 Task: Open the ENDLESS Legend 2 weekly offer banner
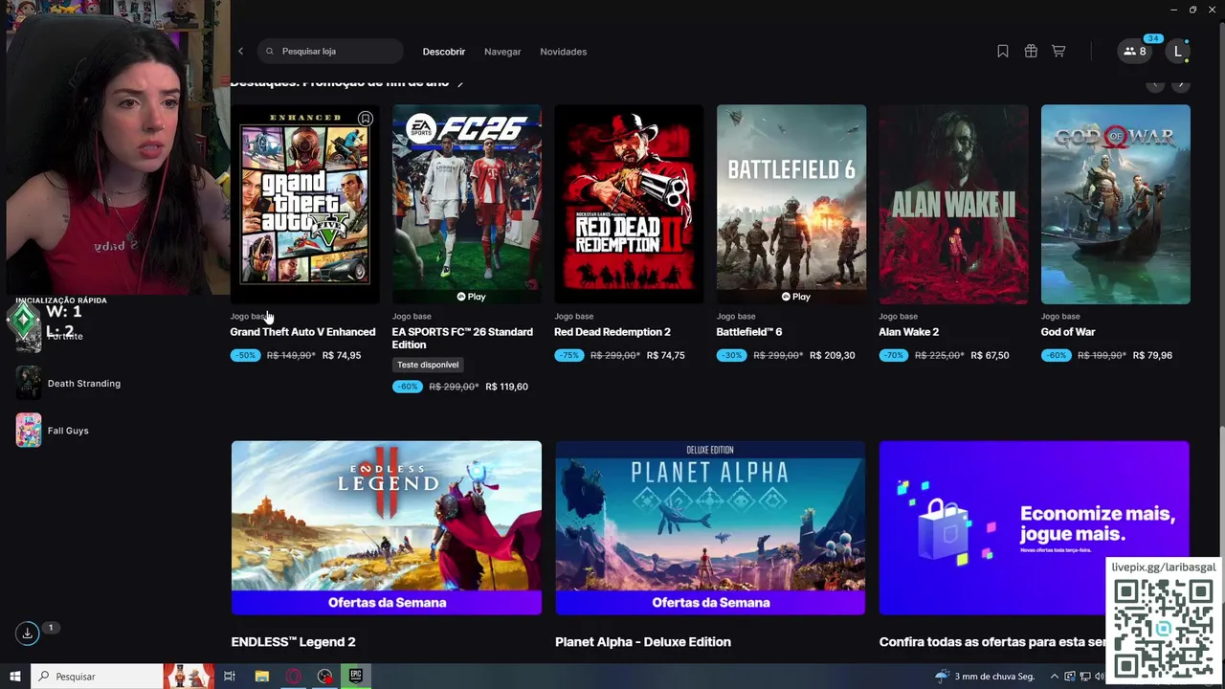(x=387, y=527)
